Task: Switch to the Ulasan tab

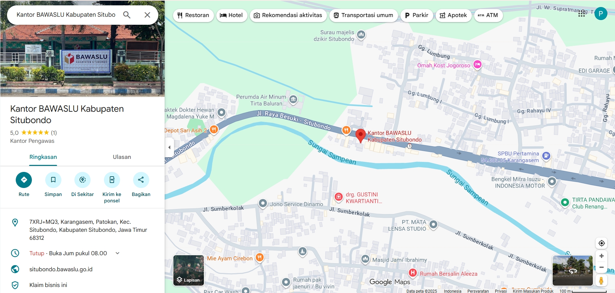Action: (122, 157)
